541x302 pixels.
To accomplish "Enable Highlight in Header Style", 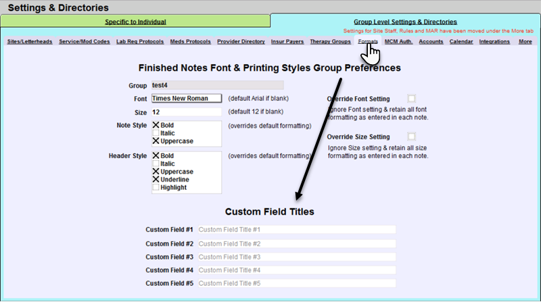I will [156, 188].
